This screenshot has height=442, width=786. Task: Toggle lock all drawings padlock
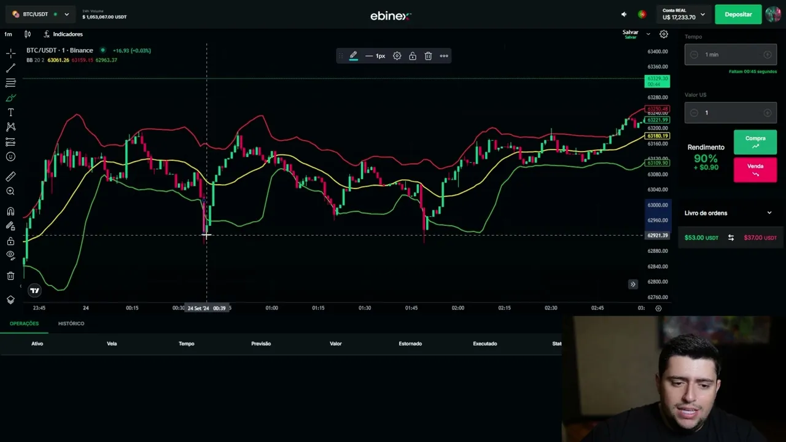10,241
